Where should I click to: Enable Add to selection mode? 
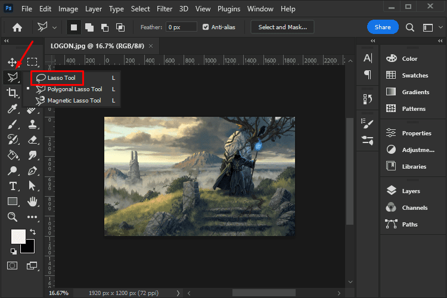(89, 27)
